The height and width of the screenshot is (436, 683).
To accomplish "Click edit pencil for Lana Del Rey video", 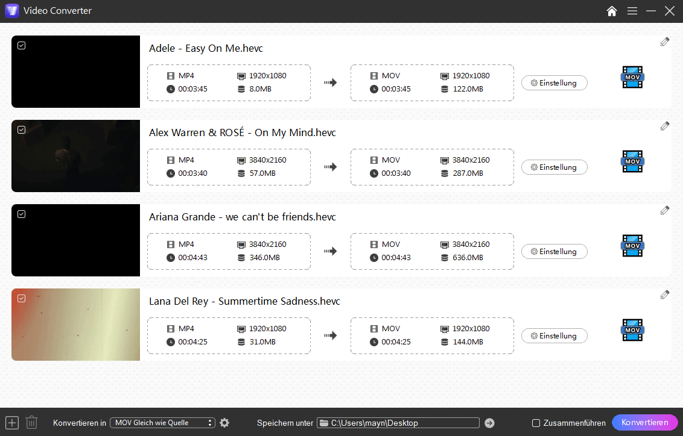I will 664,294.
